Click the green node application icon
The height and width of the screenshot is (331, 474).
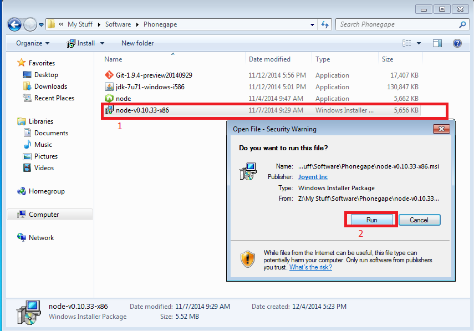[x=109, y=99]
